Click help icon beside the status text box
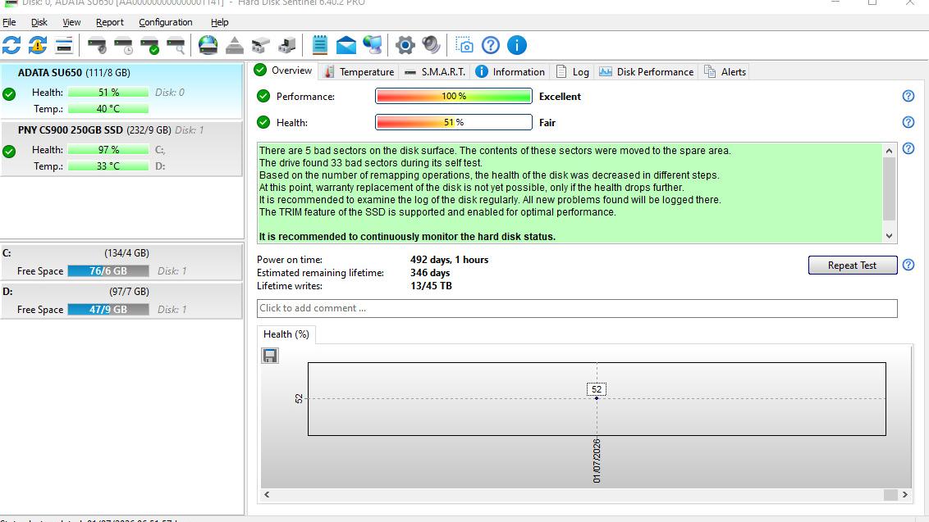The width and height of the screenshot is (929, 522). pos(908,148)
